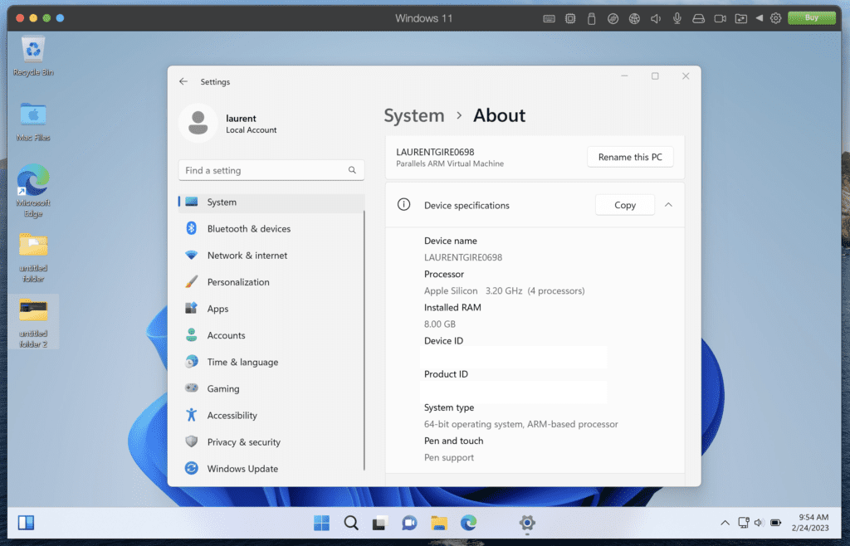Click the CPU chip icon in Parallels toolbar
The image size is (850, 546).
point(570,18)
